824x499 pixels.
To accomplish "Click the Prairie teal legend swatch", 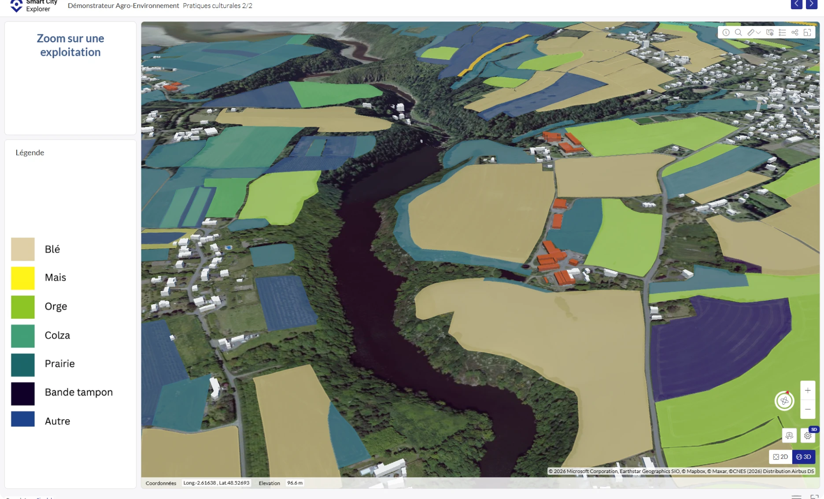I will tap(23, 365).
